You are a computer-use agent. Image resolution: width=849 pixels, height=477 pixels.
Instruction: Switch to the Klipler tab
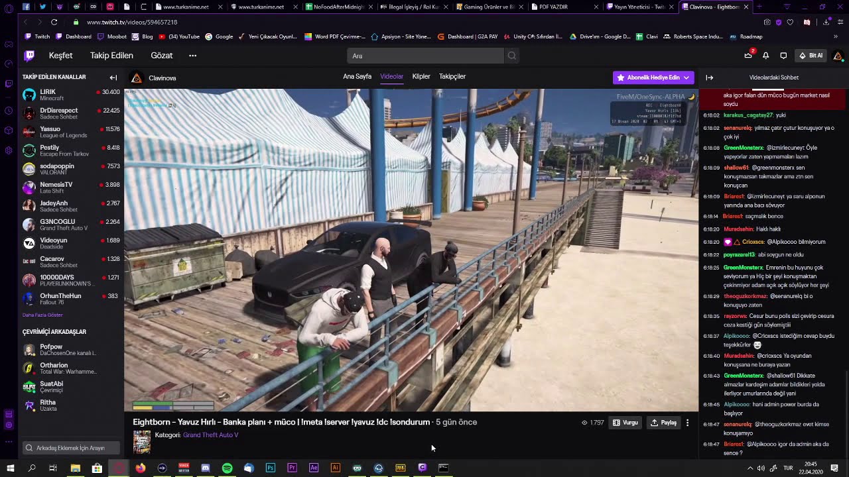[421, 76]
